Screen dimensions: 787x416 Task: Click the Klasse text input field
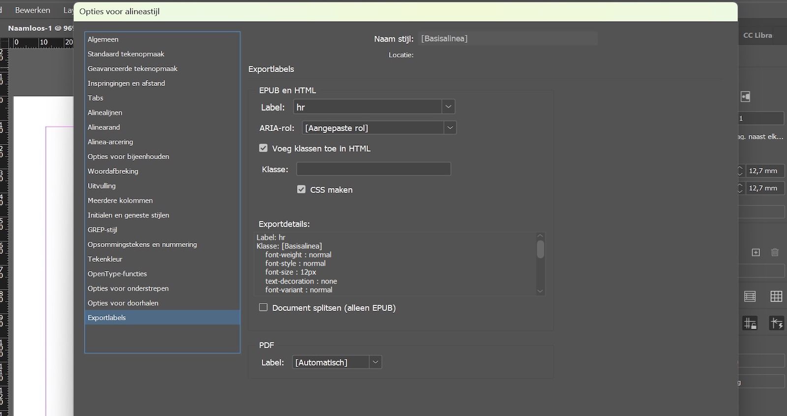click(x=373, y=169)
